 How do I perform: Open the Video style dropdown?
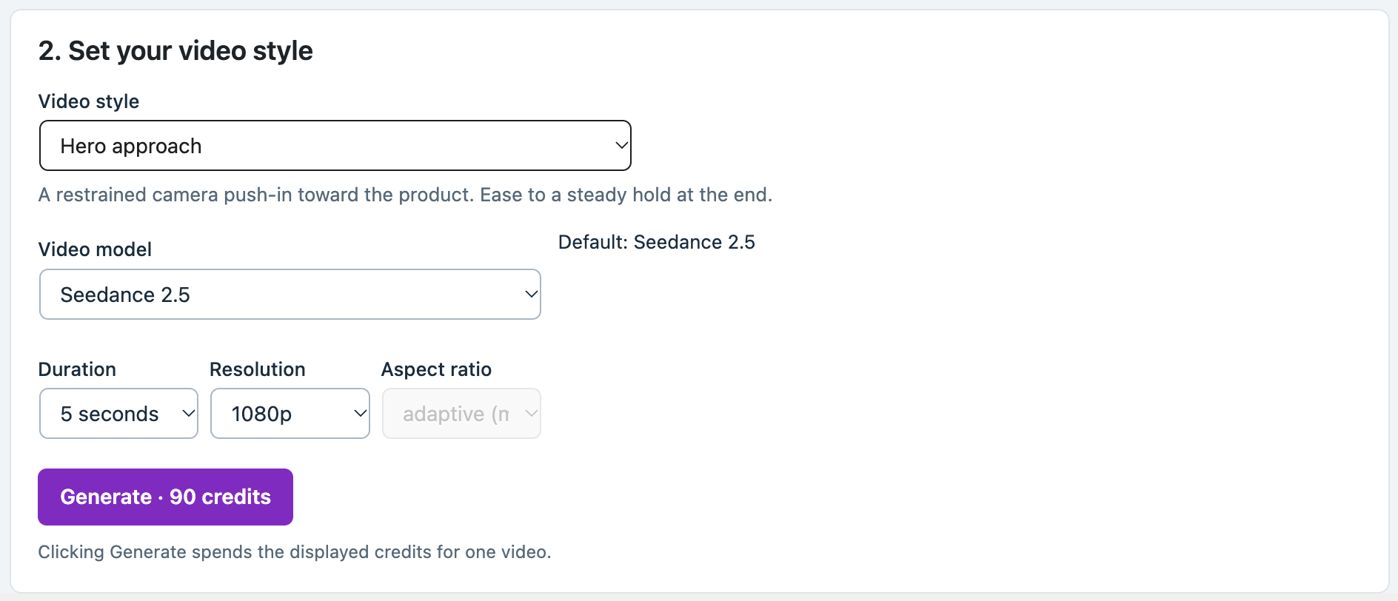(335, 146)
